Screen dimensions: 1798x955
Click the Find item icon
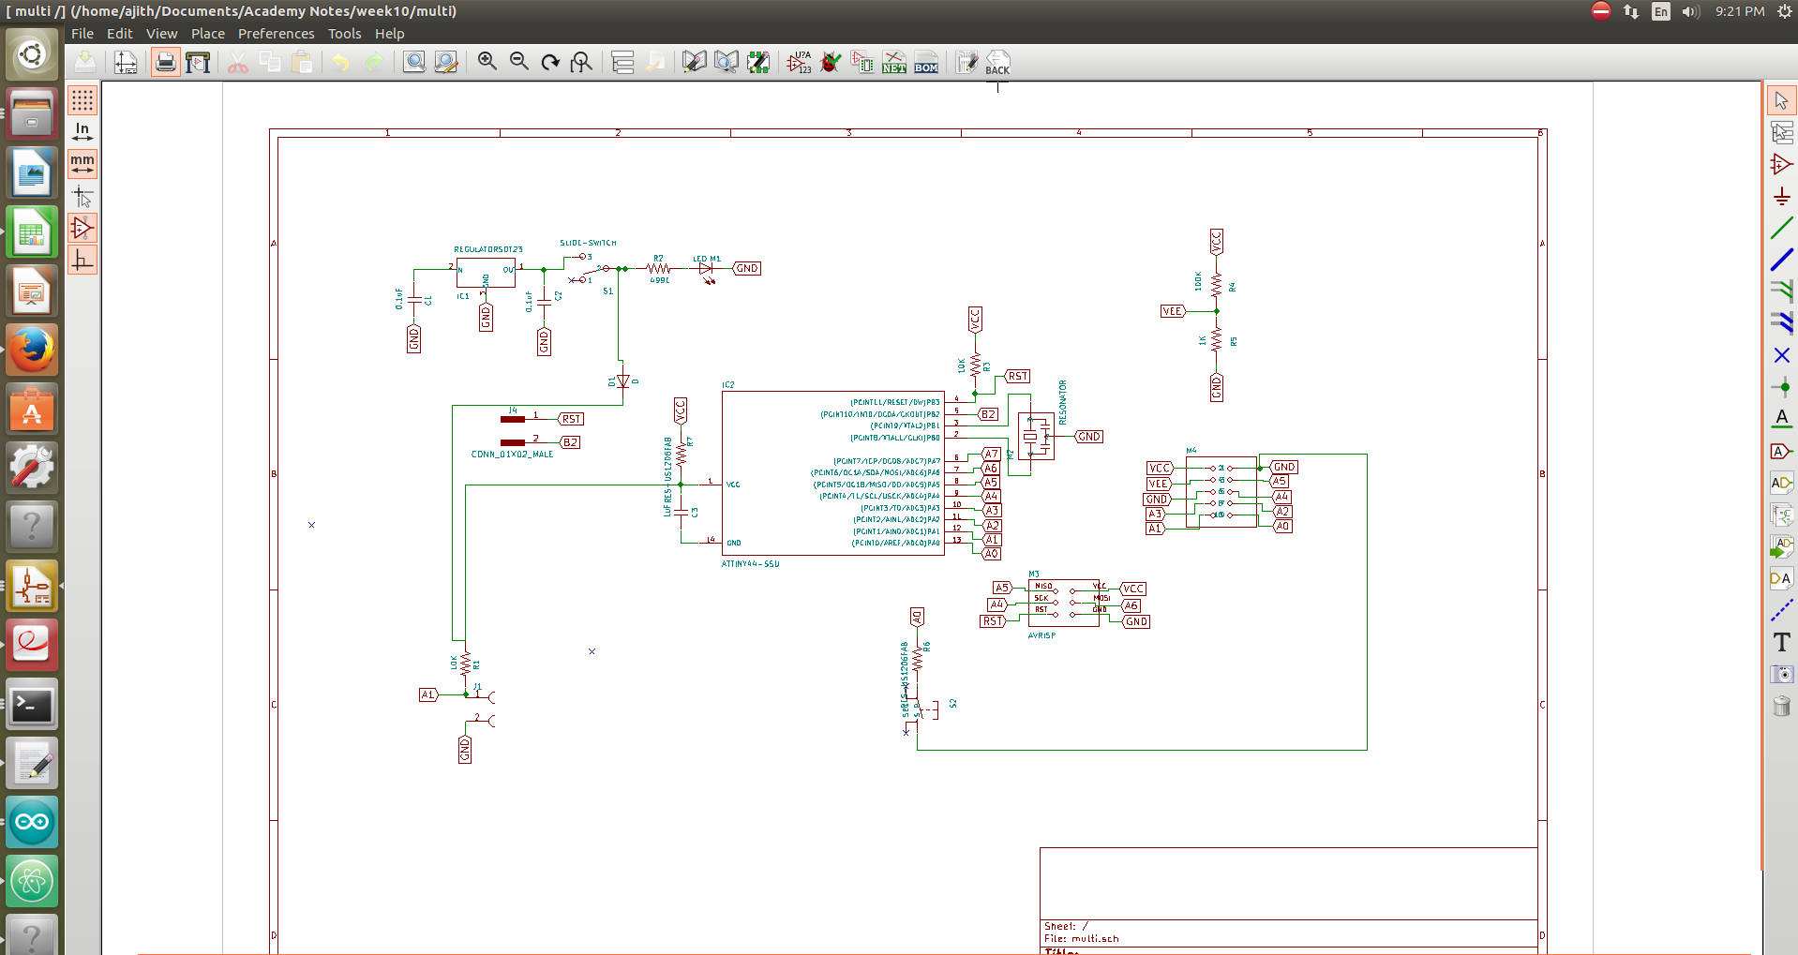414,62
